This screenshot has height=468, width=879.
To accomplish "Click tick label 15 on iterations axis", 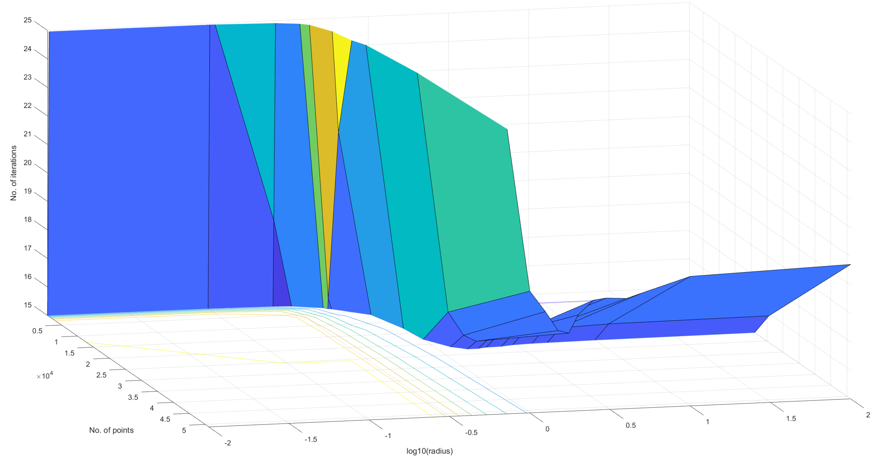I will (x=27, y=305).
